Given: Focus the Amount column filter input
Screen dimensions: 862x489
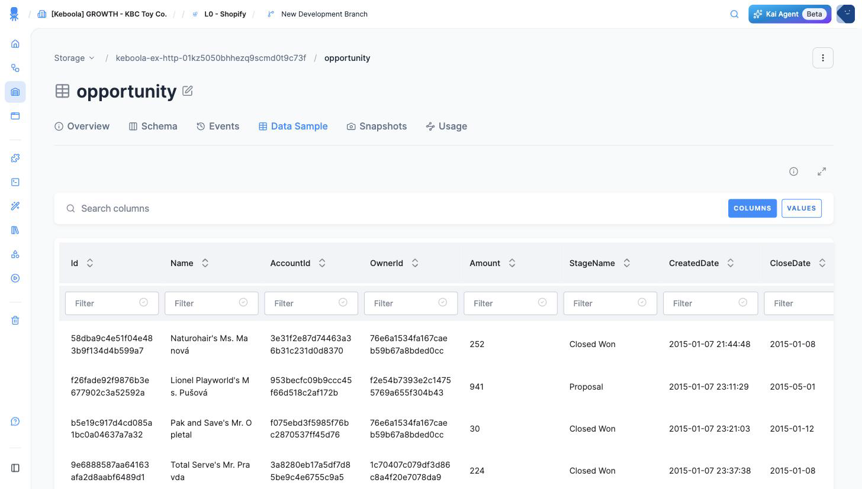Looking at the screenshot, I should (x=510, y=303).
